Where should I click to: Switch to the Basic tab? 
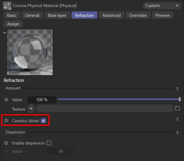tap(12, 15)
